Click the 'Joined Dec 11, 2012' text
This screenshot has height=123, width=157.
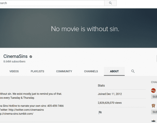[110, 94]
